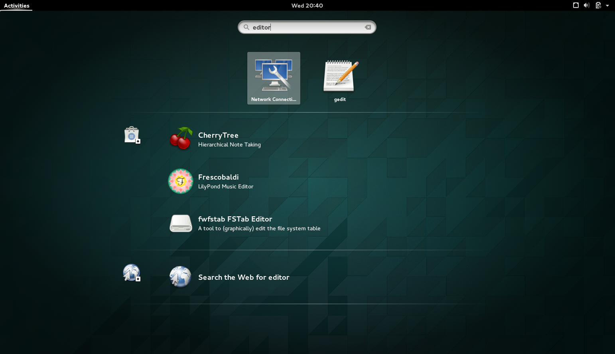Open the Frescobaldi search result title
Screen dimensions: 615x354
pos(218,177)
